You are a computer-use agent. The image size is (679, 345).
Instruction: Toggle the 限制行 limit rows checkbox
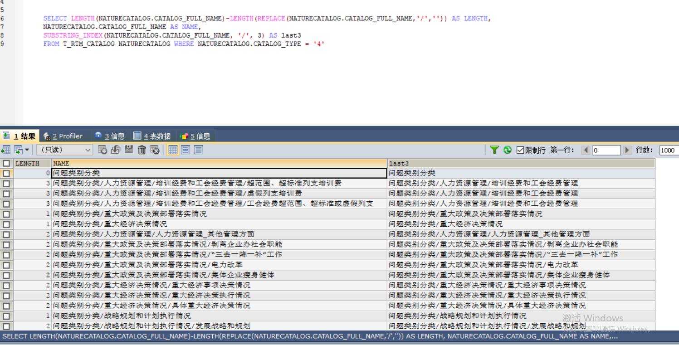click(x=520, y=150)
